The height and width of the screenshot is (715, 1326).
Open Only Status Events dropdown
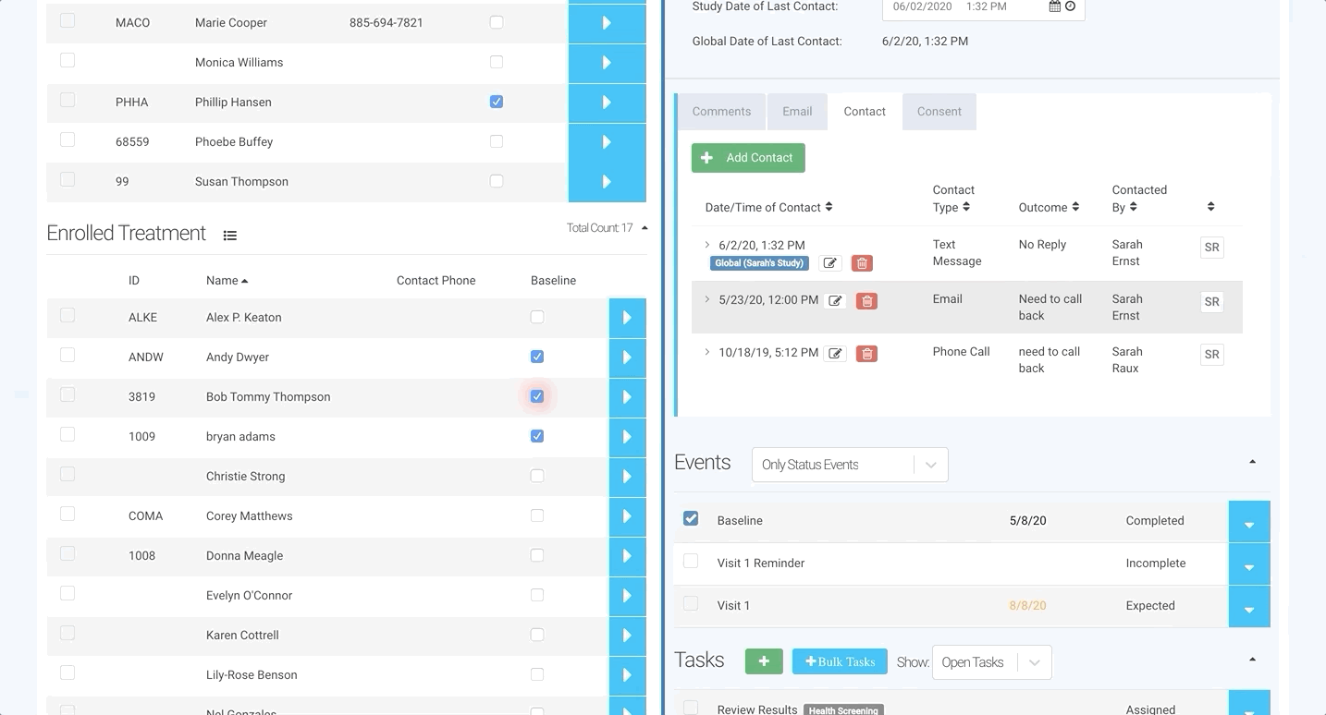click(x=850, y=465)
